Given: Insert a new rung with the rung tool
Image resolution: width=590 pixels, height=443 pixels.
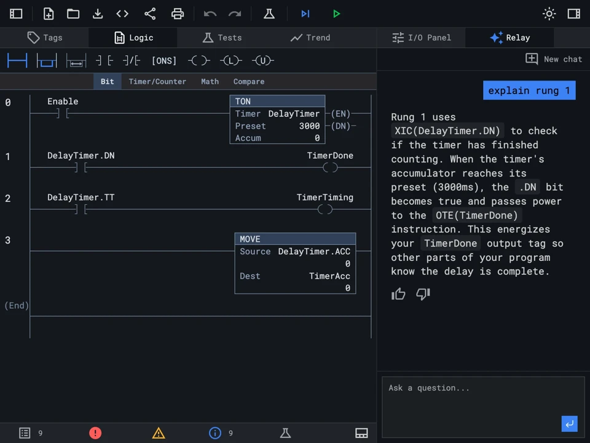Looking at the screenshot, I should point(17,61).
